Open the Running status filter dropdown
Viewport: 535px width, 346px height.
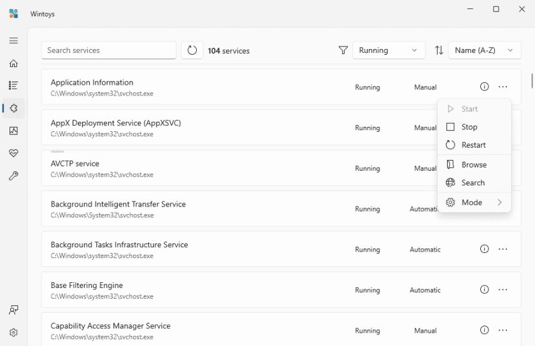pos(389,50)
